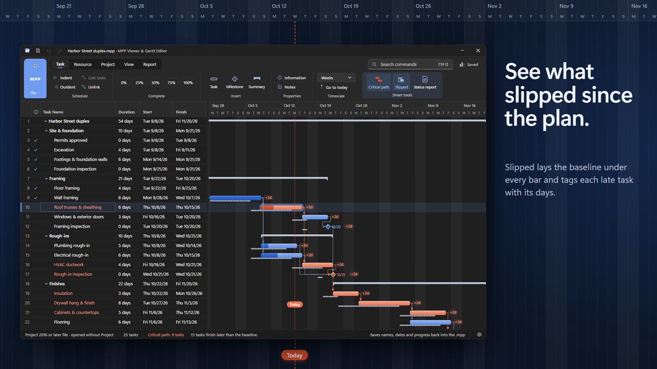This screenshot has height=369, width=657.
Task: Toggle the Footings & foundation walls checkmark
Action: (x=36, y=159)
